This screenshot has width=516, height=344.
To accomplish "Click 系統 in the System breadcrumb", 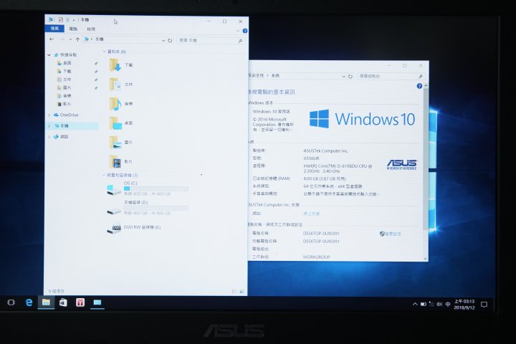I will (275, 76).
